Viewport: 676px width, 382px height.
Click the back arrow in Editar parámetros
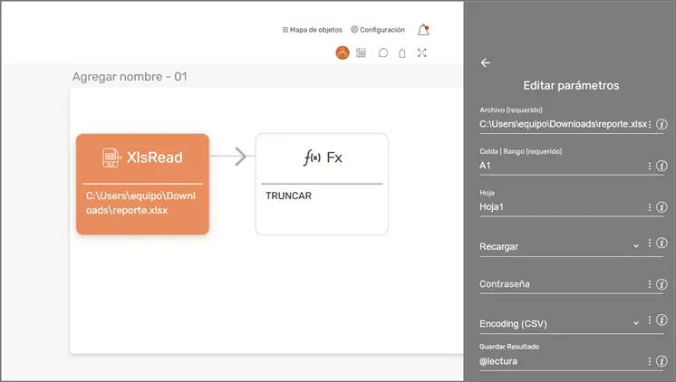(x=485, y=63)
